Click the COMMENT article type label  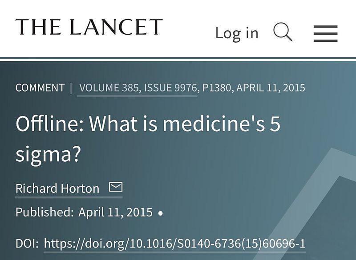point(40,88)
